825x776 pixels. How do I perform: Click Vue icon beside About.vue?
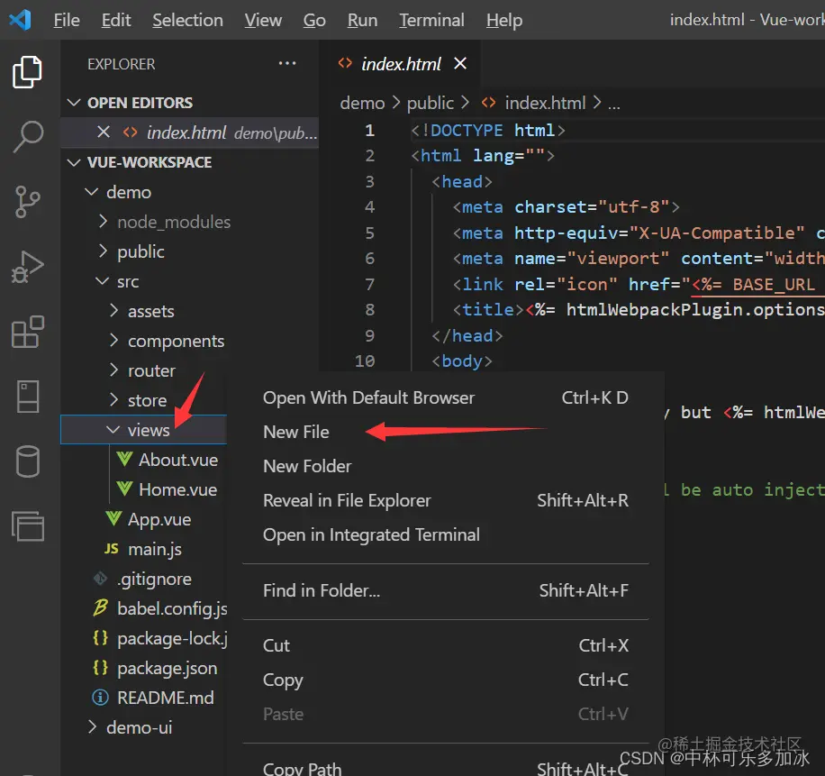[x=124, y=459]
